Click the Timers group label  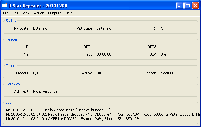[11, 66]
